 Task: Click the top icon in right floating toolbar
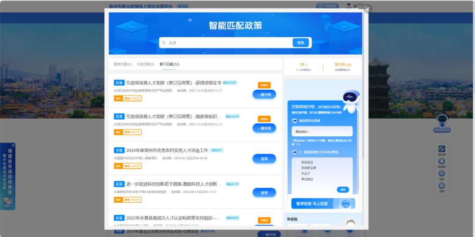click(442, 149)
